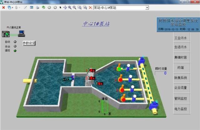Open the 电力监控 section
This screenshot has width=200, height=130.
[182, 109]
